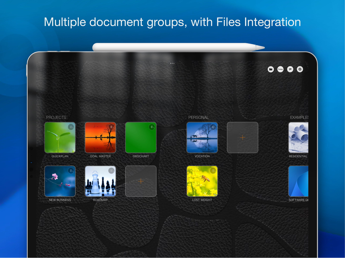This screenshot has height=258, width=345.
Task: Open the ROADMAP document
Action: [x=100, y=181]
